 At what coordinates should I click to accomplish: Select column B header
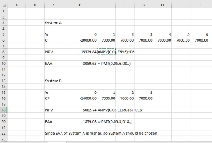tap(35, 5)
